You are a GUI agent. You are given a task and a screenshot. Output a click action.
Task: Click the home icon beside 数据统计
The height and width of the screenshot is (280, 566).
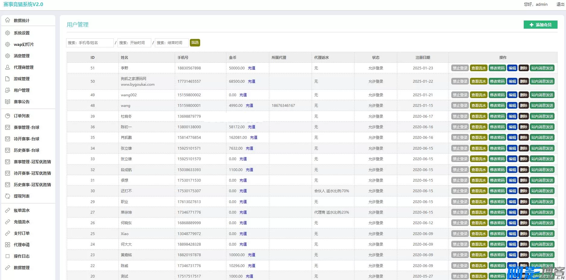8,20
